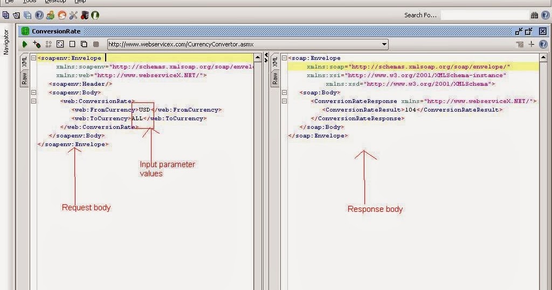
Task: Click the ALL ToCurrency value
Action: click(137, 119)
